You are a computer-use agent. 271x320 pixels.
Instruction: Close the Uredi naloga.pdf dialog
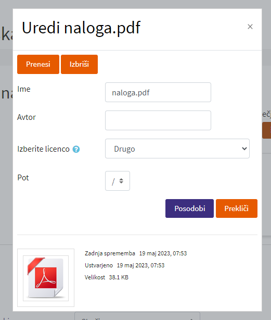tap(250, 27)
